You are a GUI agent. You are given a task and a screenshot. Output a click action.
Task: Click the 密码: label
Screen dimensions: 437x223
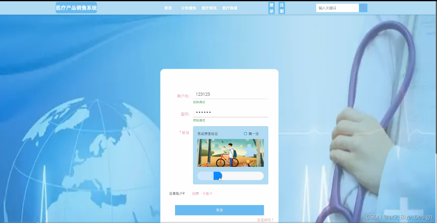click(x=185, y=114)
